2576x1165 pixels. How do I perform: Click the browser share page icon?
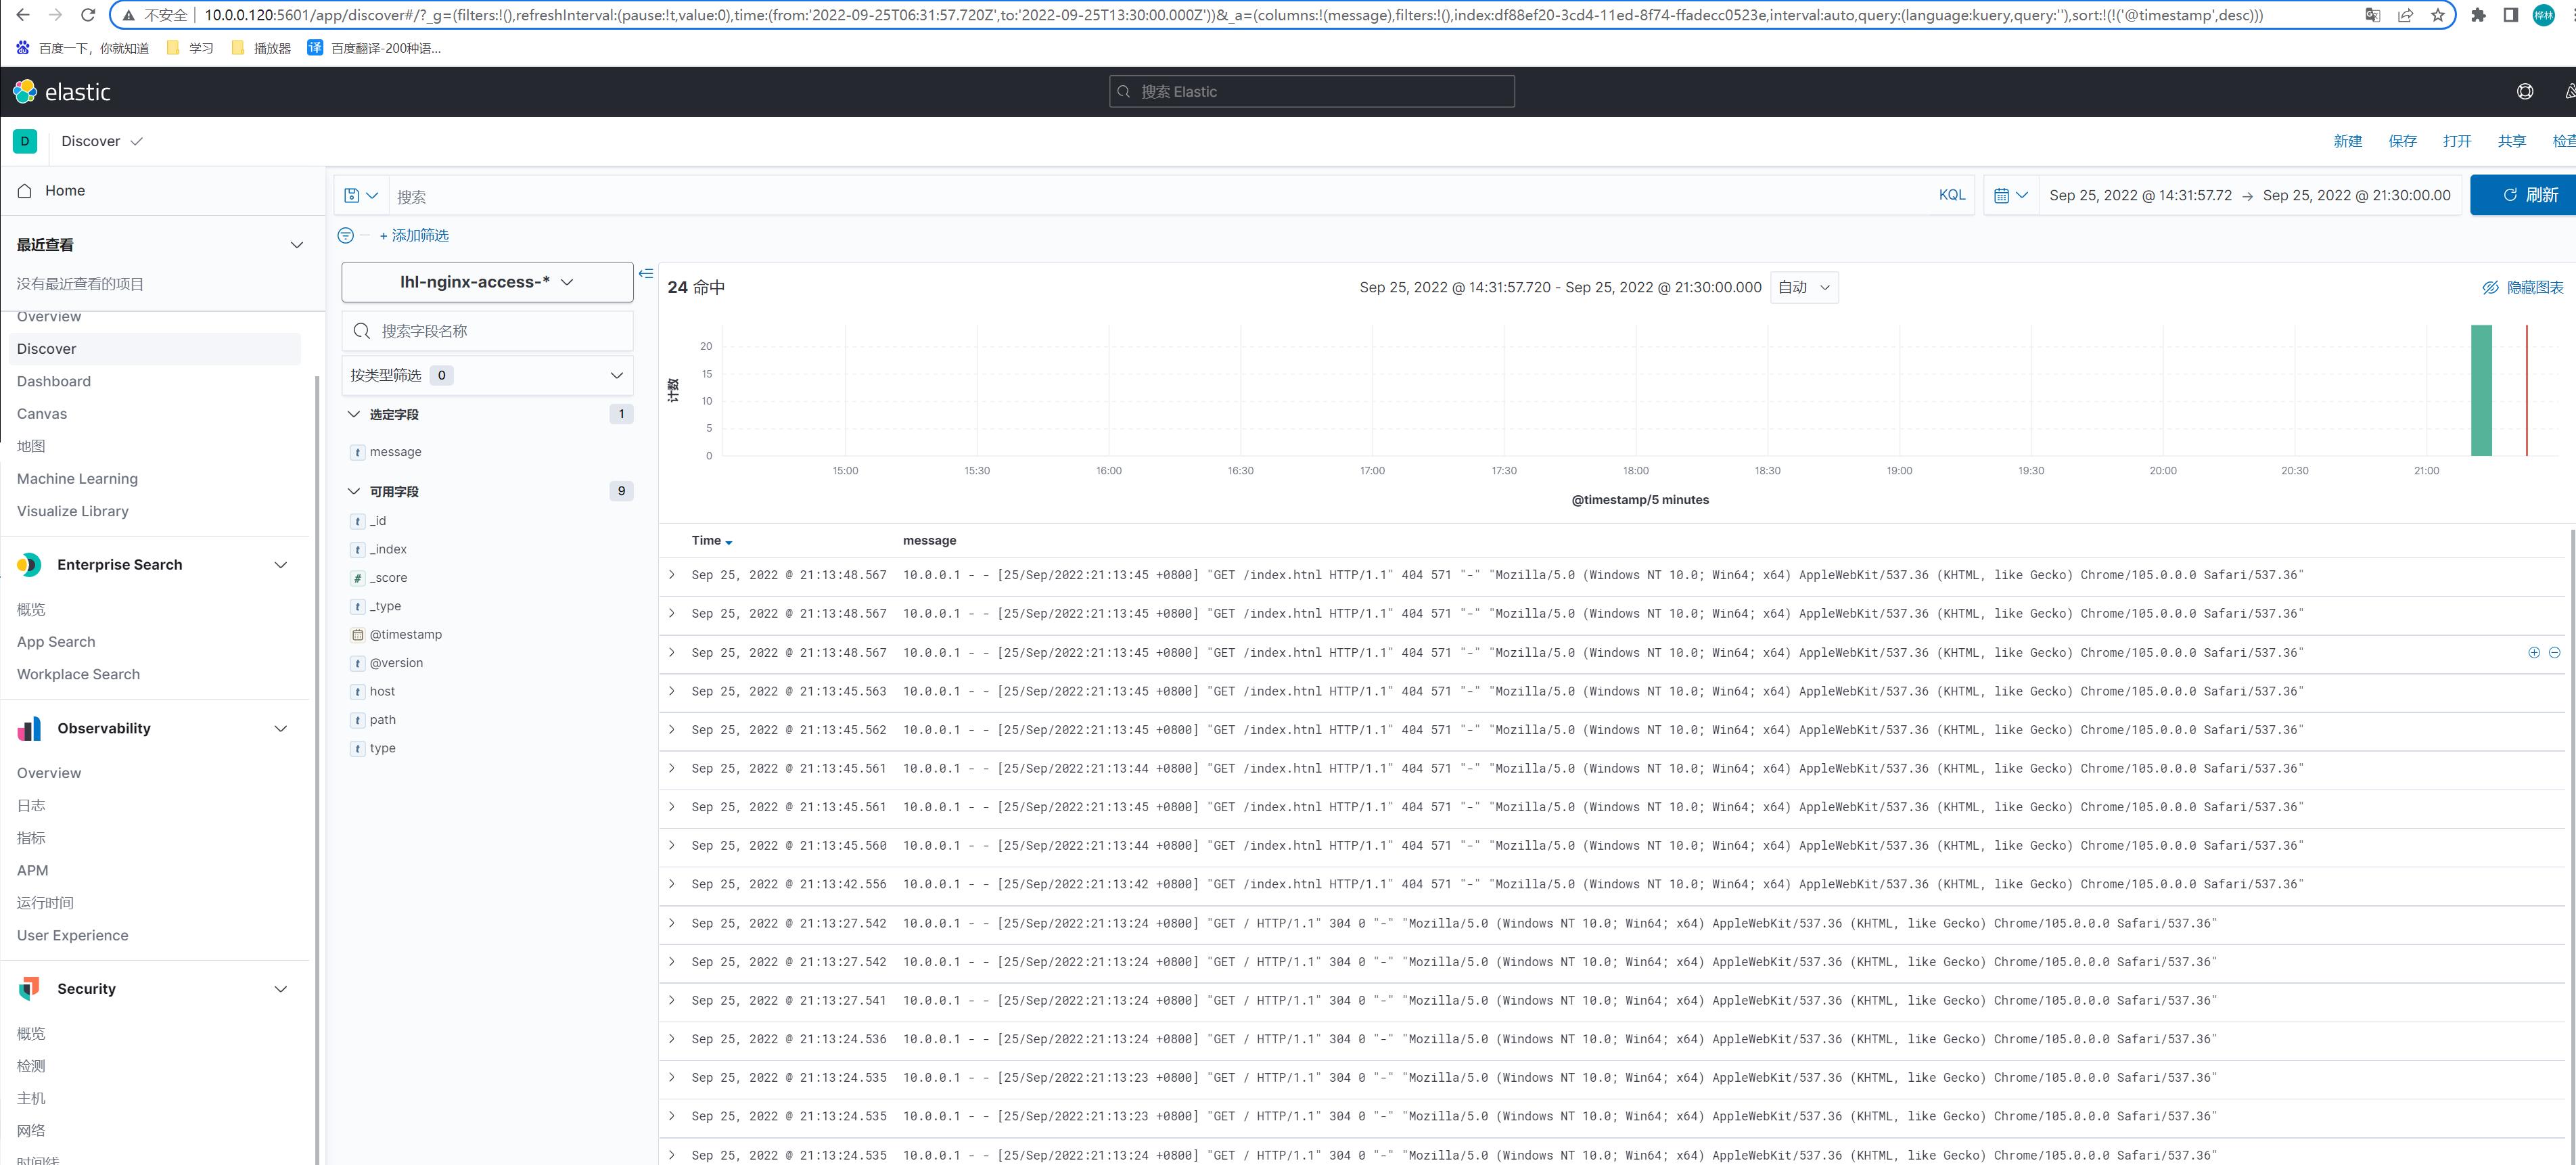pos(2405,15)
